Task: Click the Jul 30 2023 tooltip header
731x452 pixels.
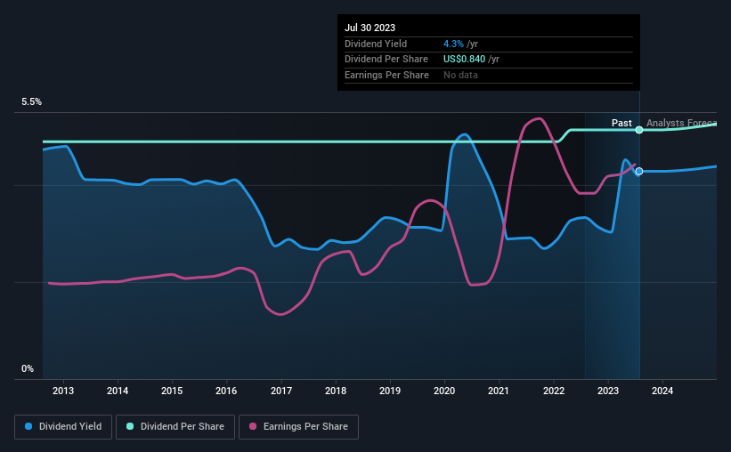Action: point(370,28)
